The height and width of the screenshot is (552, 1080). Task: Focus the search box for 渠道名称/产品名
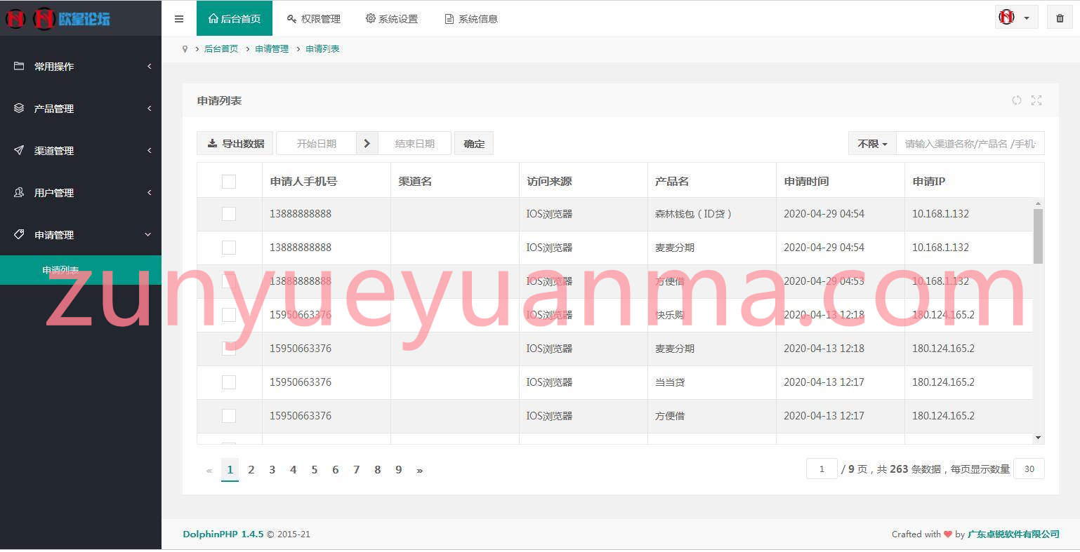coord(970,143)
